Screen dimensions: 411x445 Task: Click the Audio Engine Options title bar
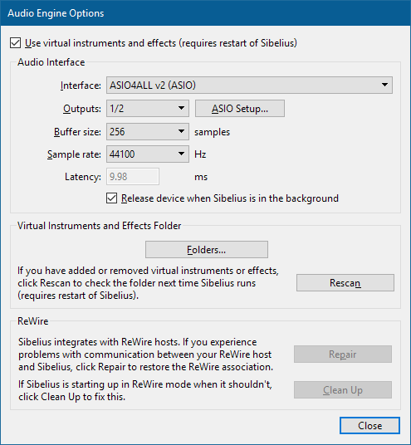(x=206, y=13)
